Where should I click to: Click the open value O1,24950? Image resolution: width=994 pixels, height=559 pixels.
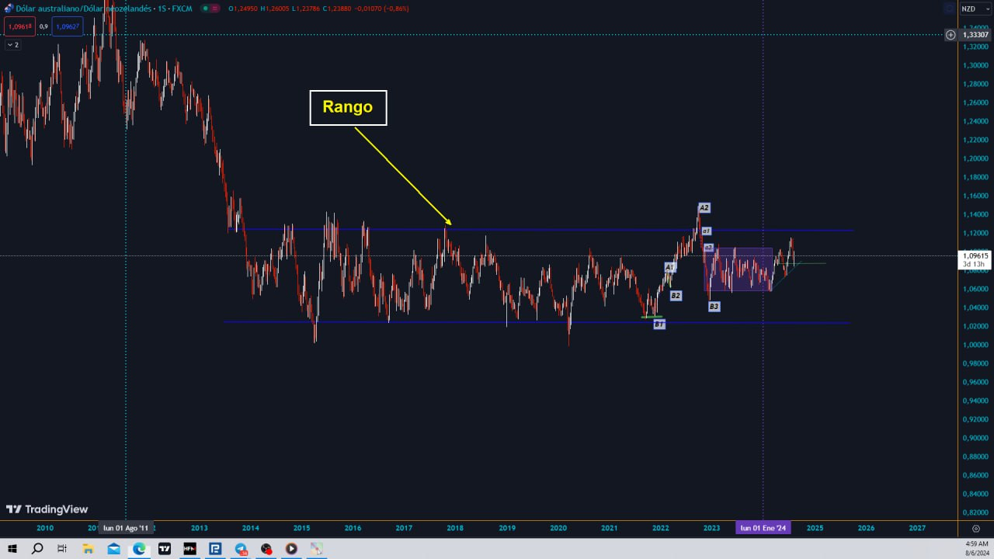242,9
